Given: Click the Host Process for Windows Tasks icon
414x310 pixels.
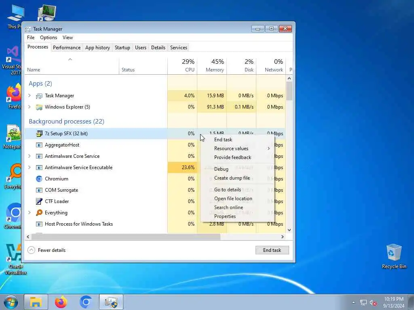Looking at the screenshot, I should point(39,224).
